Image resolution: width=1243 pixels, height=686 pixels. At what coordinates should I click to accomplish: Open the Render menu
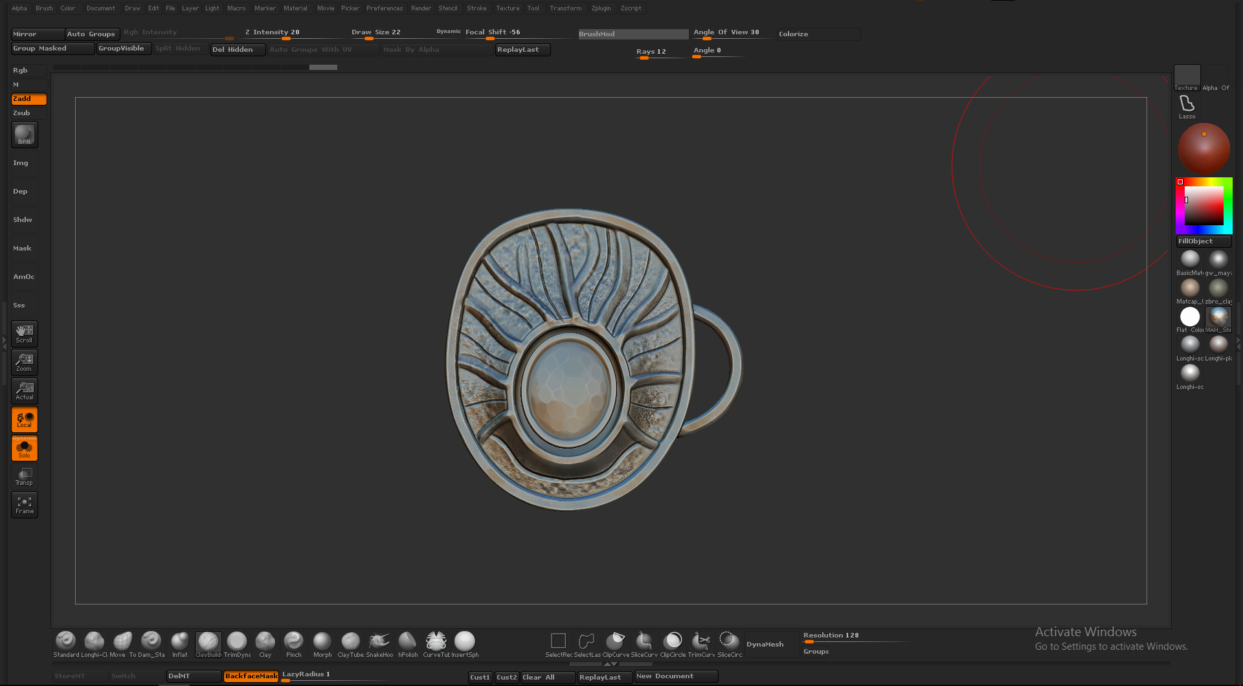tap(421, 8)
